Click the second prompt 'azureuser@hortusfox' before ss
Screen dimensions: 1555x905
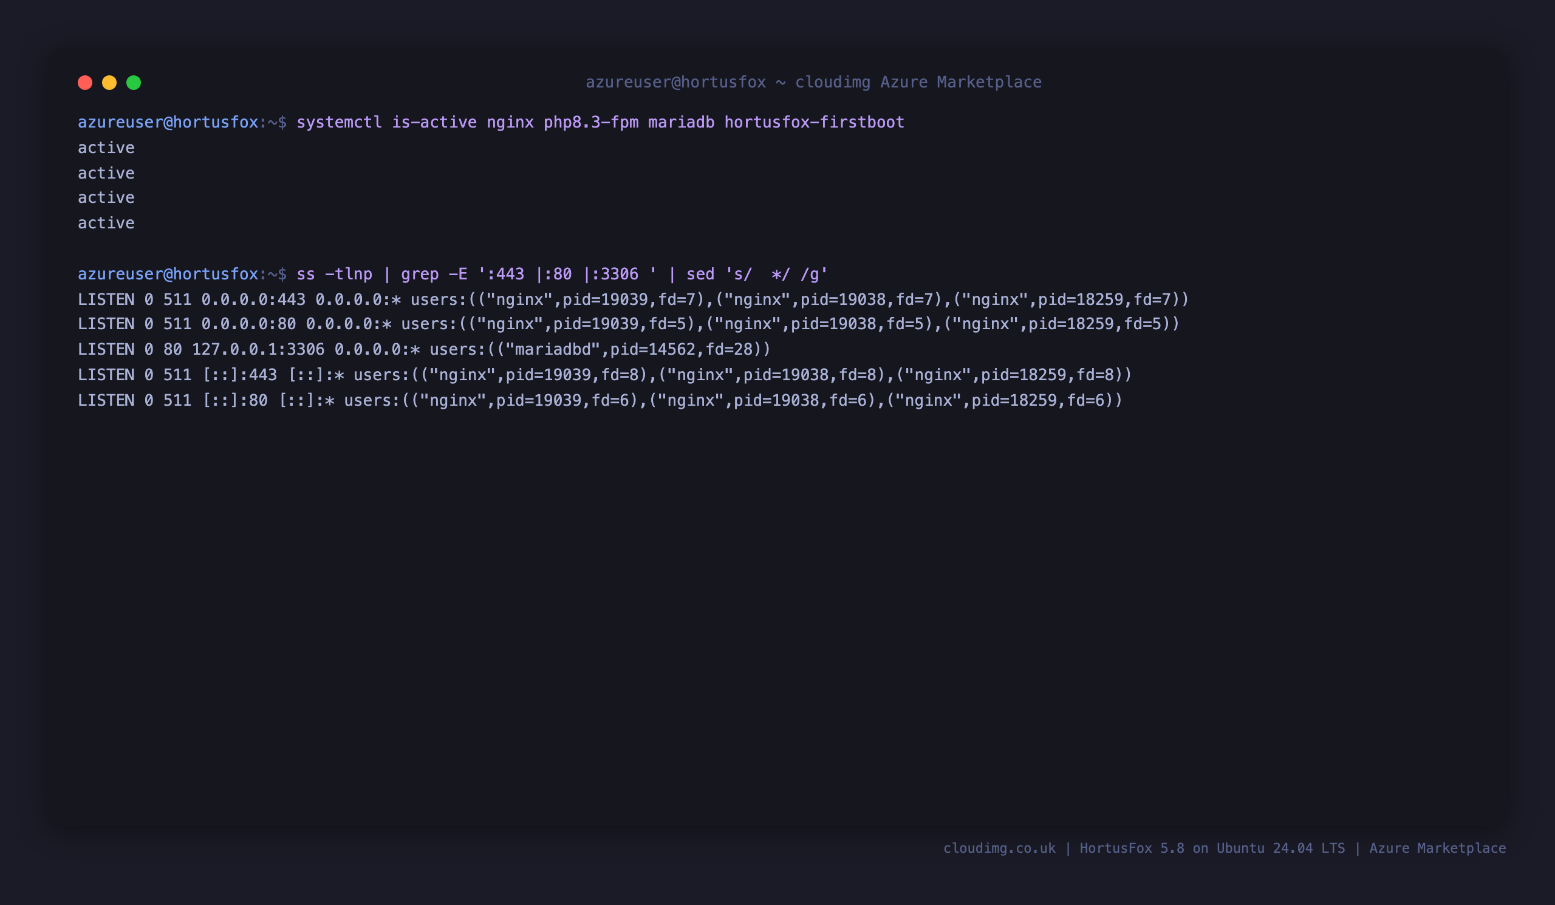click(x=168, y=274)
